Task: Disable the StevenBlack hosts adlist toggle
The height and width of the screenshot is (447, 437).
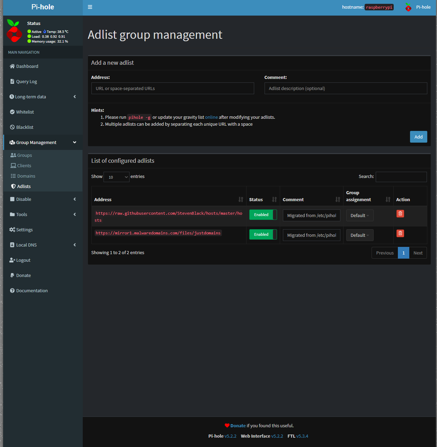Action: (x=263, y=215)
